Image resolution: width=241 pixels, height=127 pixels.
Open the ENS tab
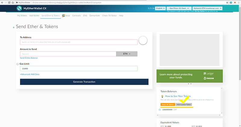85,16
